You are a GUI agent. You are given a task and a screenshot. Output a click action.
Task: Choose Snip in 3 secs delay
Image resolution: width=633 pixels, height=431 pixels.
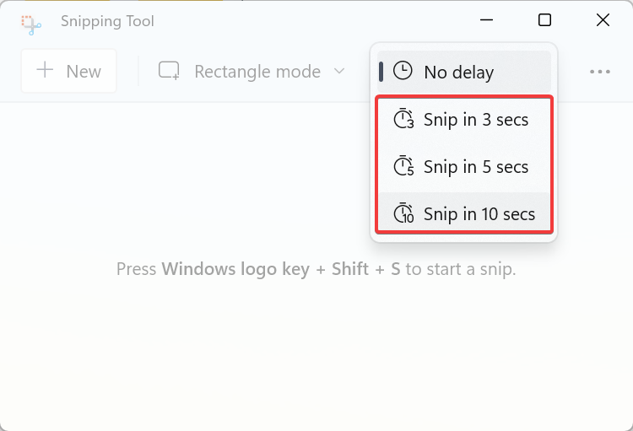[x=464, y=120]
